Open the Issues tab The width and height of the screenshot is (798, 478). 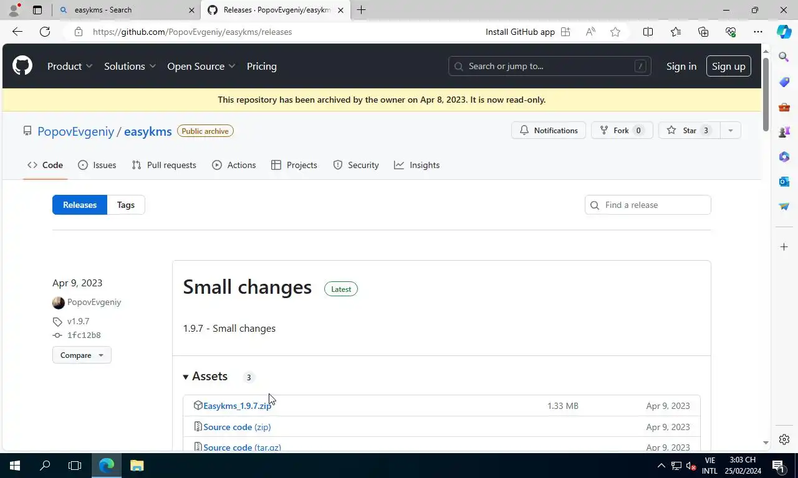coord(97,165)
